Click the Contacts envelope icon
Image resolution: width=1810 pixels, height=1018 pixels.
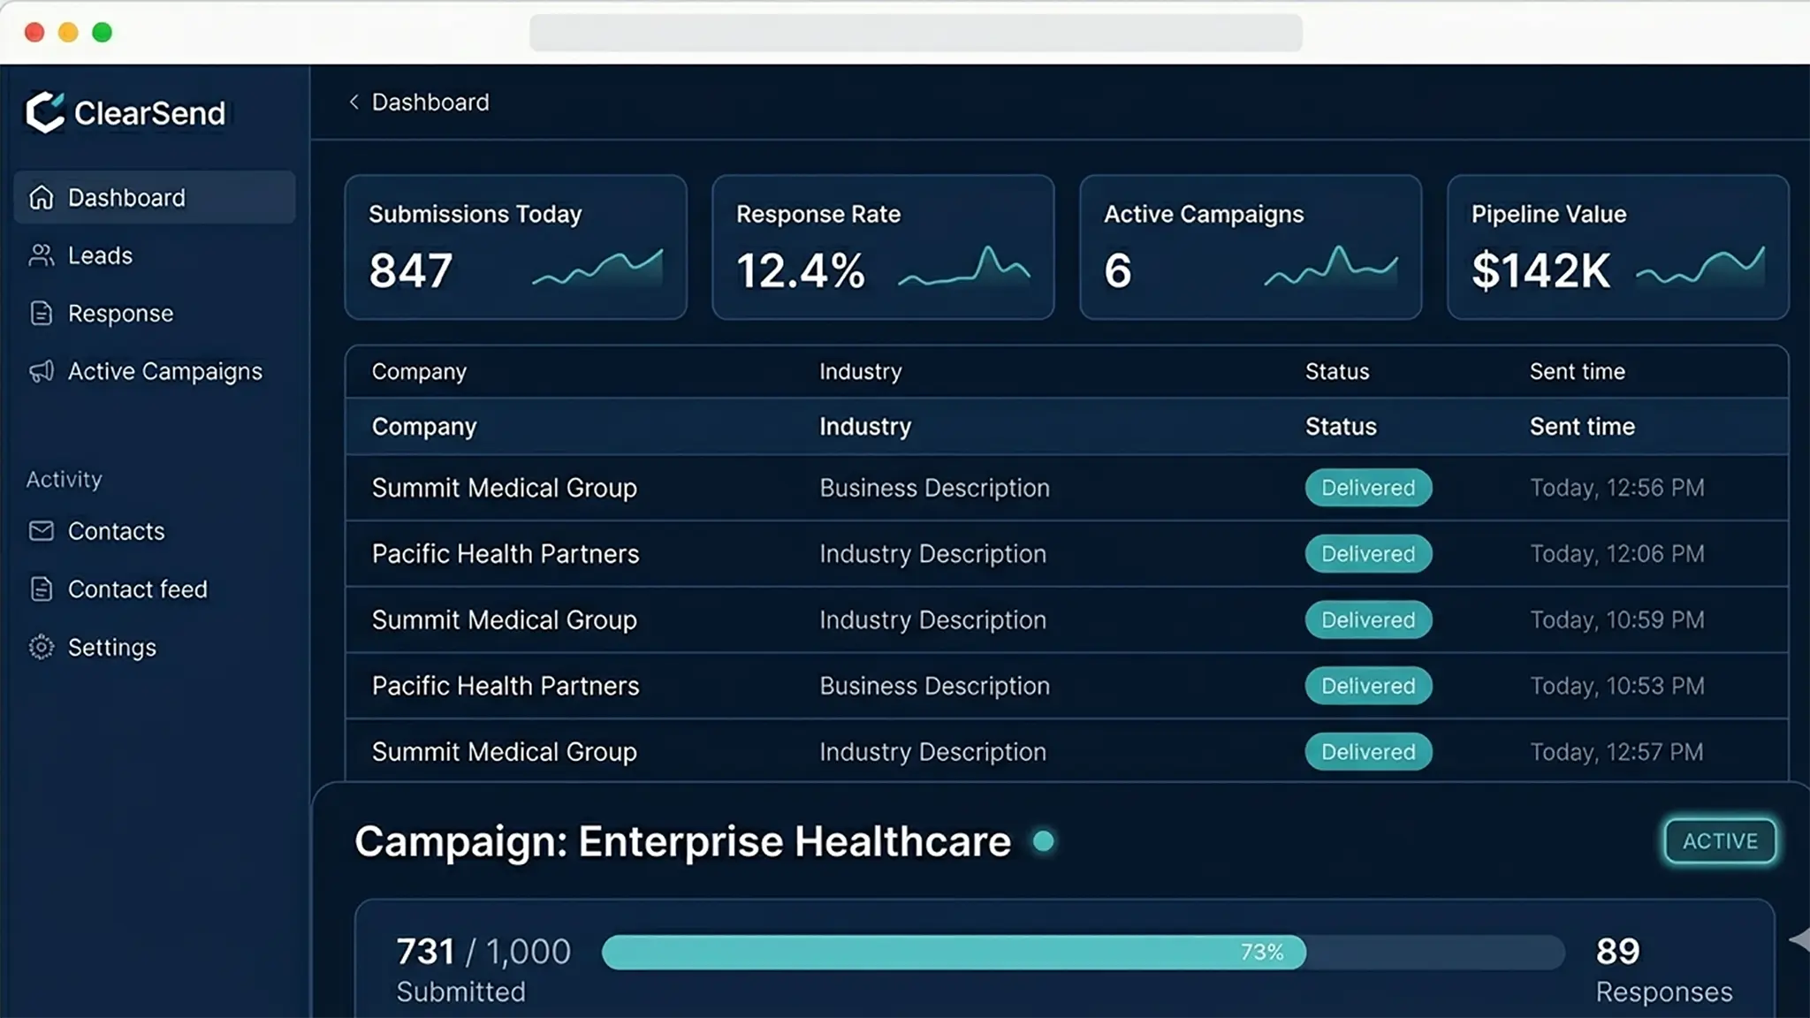tap(42, 530)
